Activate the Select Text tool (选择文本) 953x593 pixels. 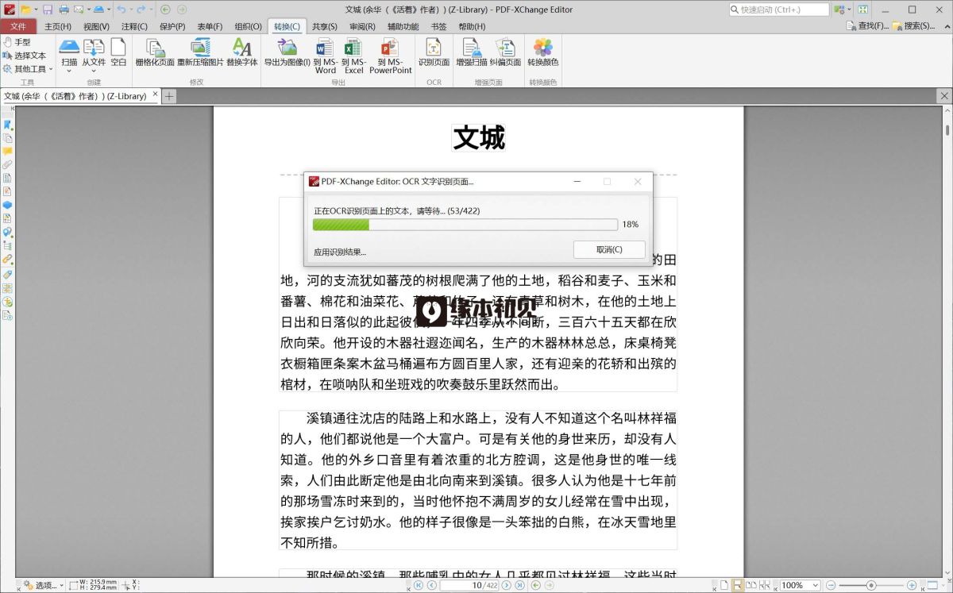pos(25,56)
